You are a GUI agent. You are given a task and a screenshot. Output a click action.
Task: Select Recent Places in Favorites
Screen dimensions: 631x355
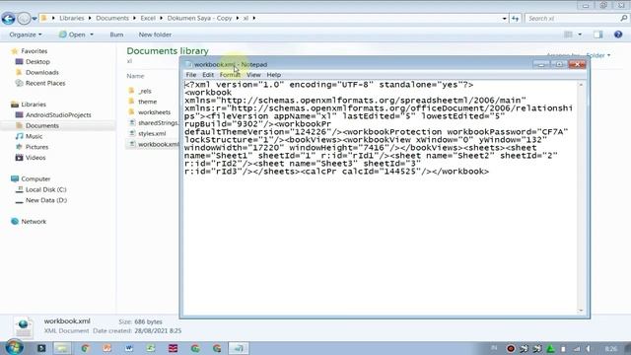(x=40, y=83)
